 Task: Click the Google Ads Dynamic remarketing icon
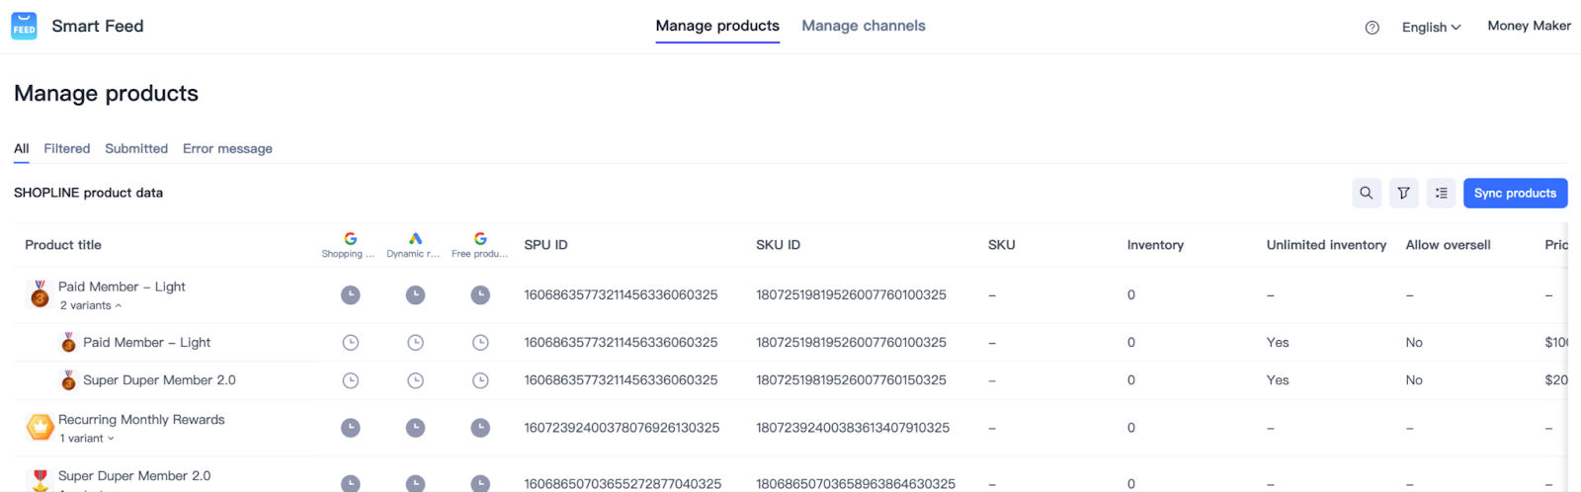(x=415, y=239)
